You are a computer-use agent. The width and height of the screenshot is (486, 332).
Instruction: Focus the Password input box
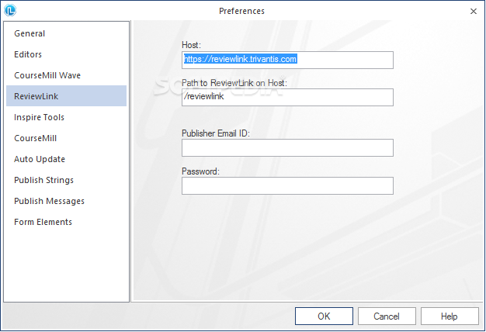pos(287,186)
